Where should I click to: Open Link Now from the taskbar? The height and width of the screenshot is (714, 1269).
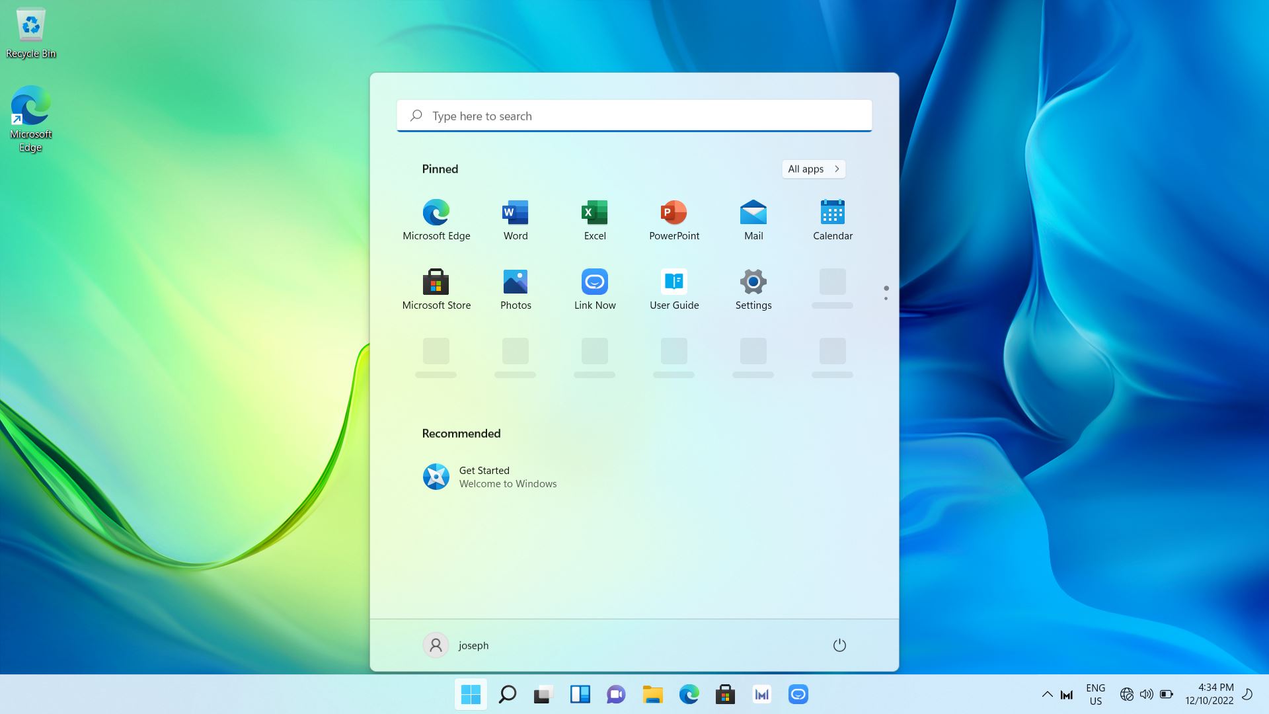(798, 694)
